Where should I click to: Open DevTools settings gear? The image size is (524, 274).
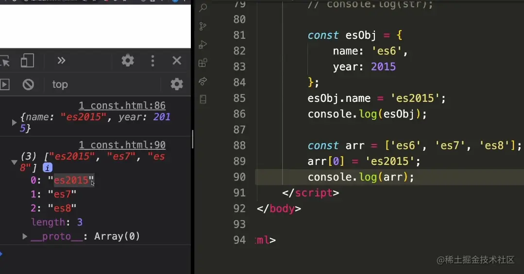point(128,61)
